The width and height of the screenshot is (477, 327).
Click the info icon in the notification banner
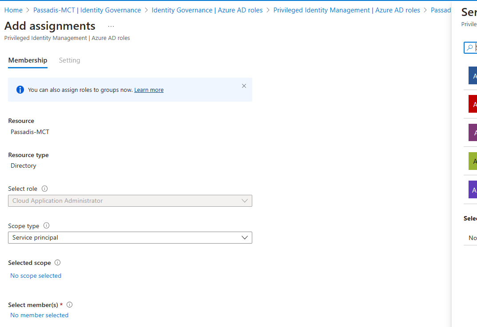pos(20,90)
